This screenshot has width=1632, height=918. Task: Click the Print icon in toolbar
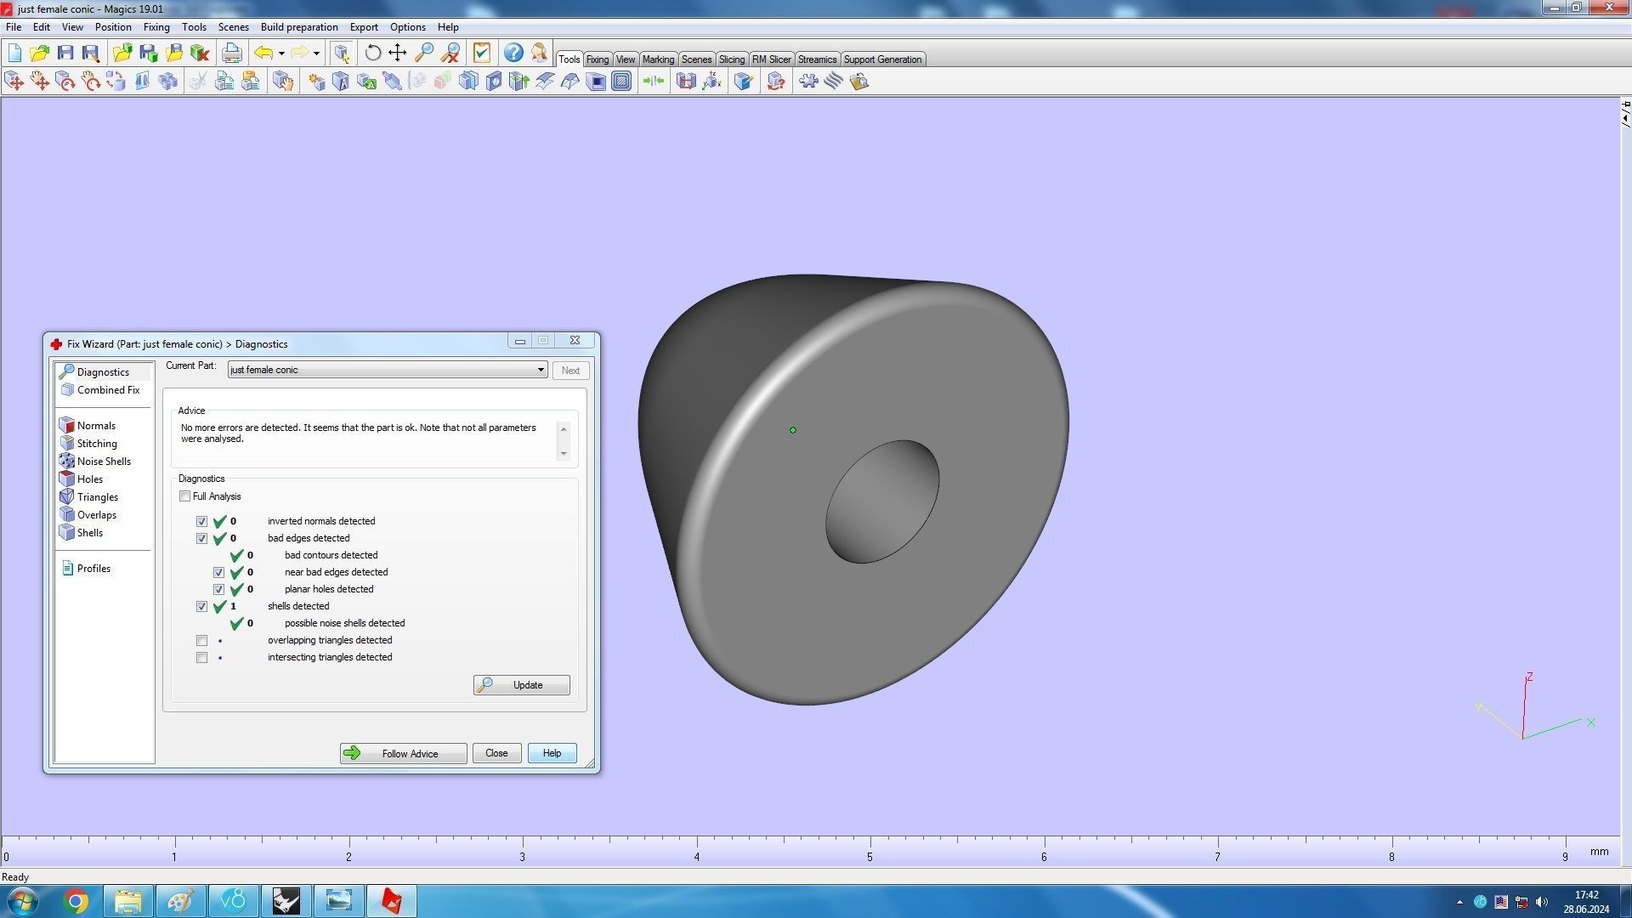[231, 53]
